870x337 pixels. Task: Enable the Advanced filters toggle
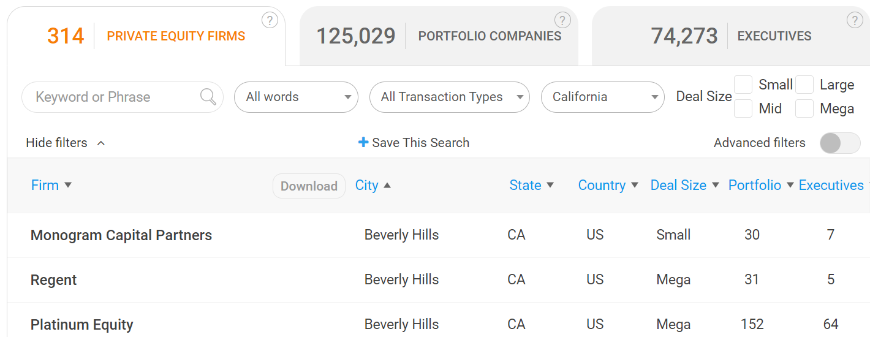(x=840, y=143)
